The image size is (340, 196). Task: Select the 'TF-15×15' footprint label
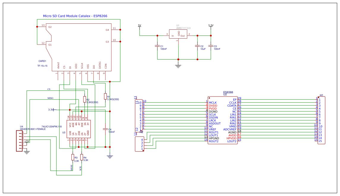pyautogui.click(x=42, y=66)
